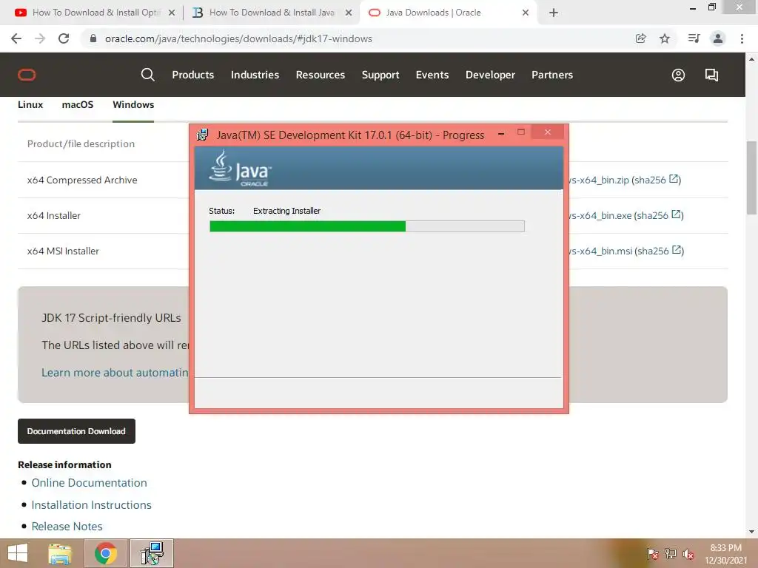Screen dimensions: 758x568
Task: Click the Release information heading
Action: tap(65, 464)
